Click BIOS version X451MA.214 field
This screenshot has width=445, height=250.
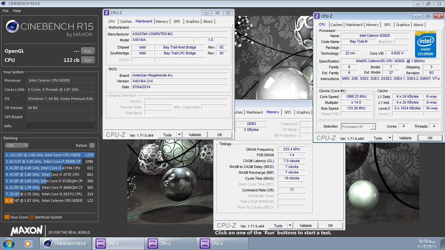[x=179, y=81]
